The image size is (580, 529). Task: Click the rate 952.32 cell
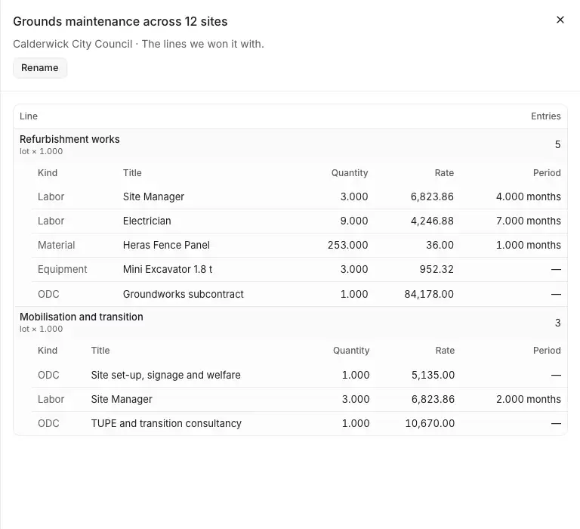click(x=437, y=270)
